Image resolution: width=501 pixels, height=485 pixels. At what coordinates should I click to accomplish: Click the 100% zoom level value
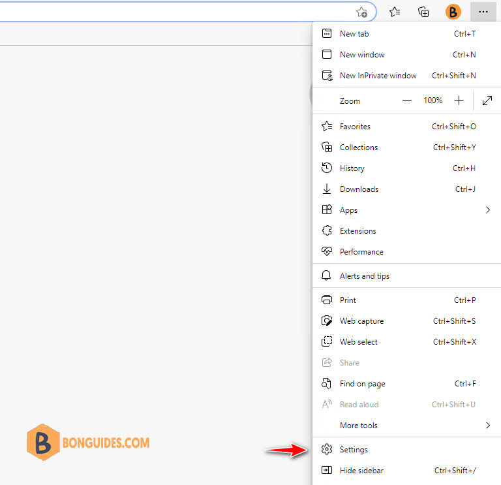433,101
